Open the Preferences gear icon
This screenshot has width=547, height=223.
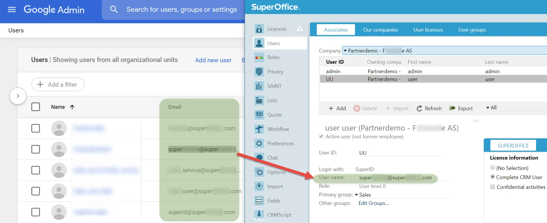point(259,144)
